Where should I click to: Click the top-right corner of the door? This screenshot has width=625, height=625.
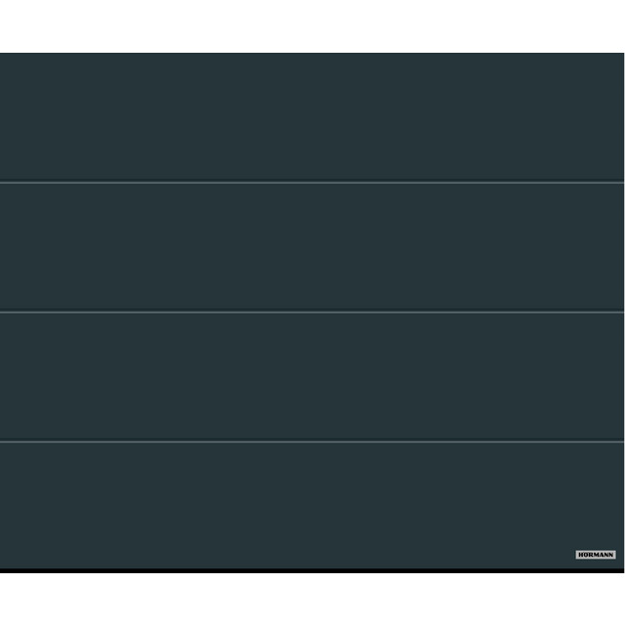(x=621, y=56)
